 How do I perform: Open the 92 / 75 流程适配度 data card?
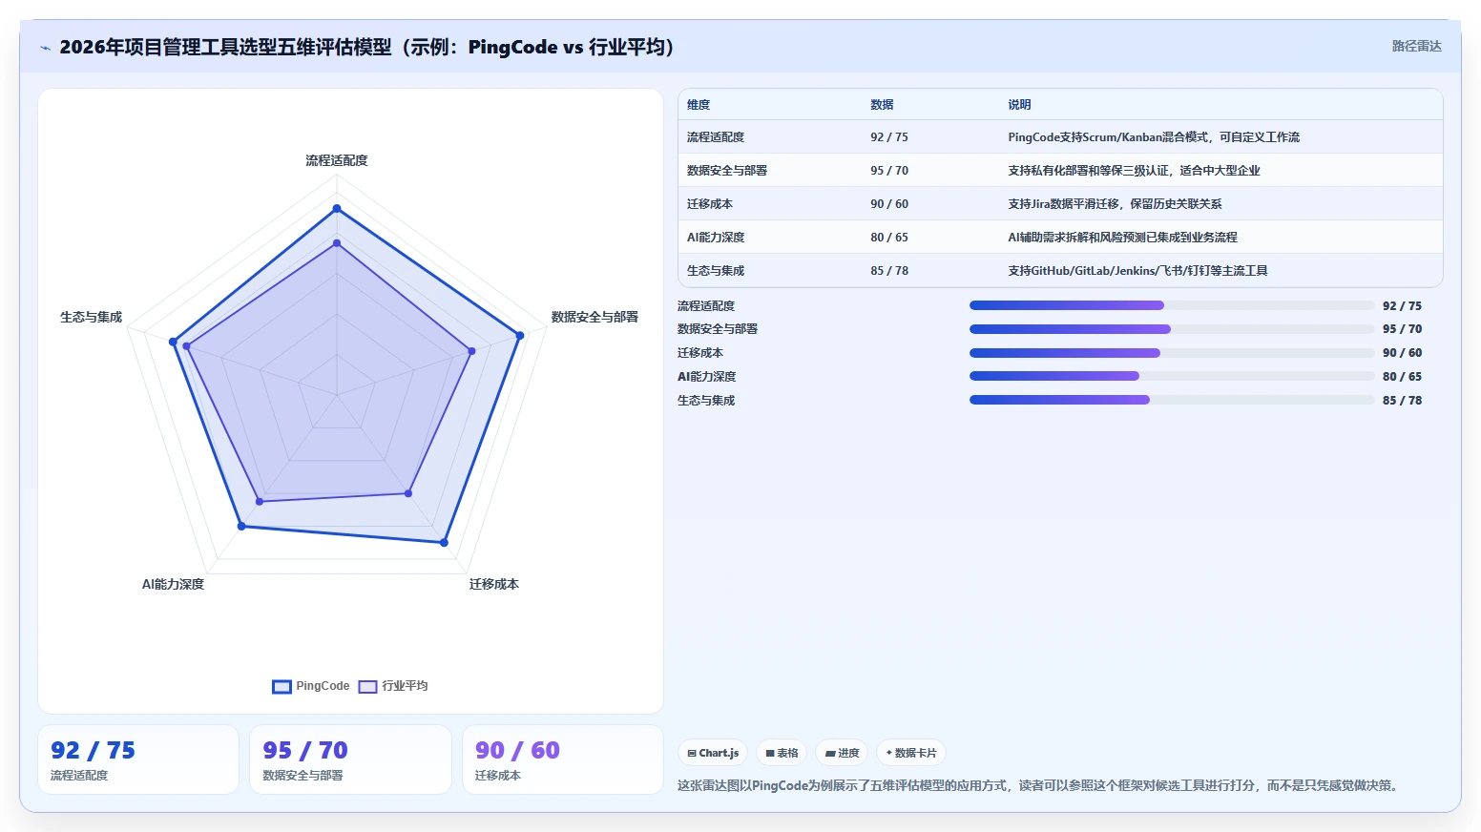(138, 759)
